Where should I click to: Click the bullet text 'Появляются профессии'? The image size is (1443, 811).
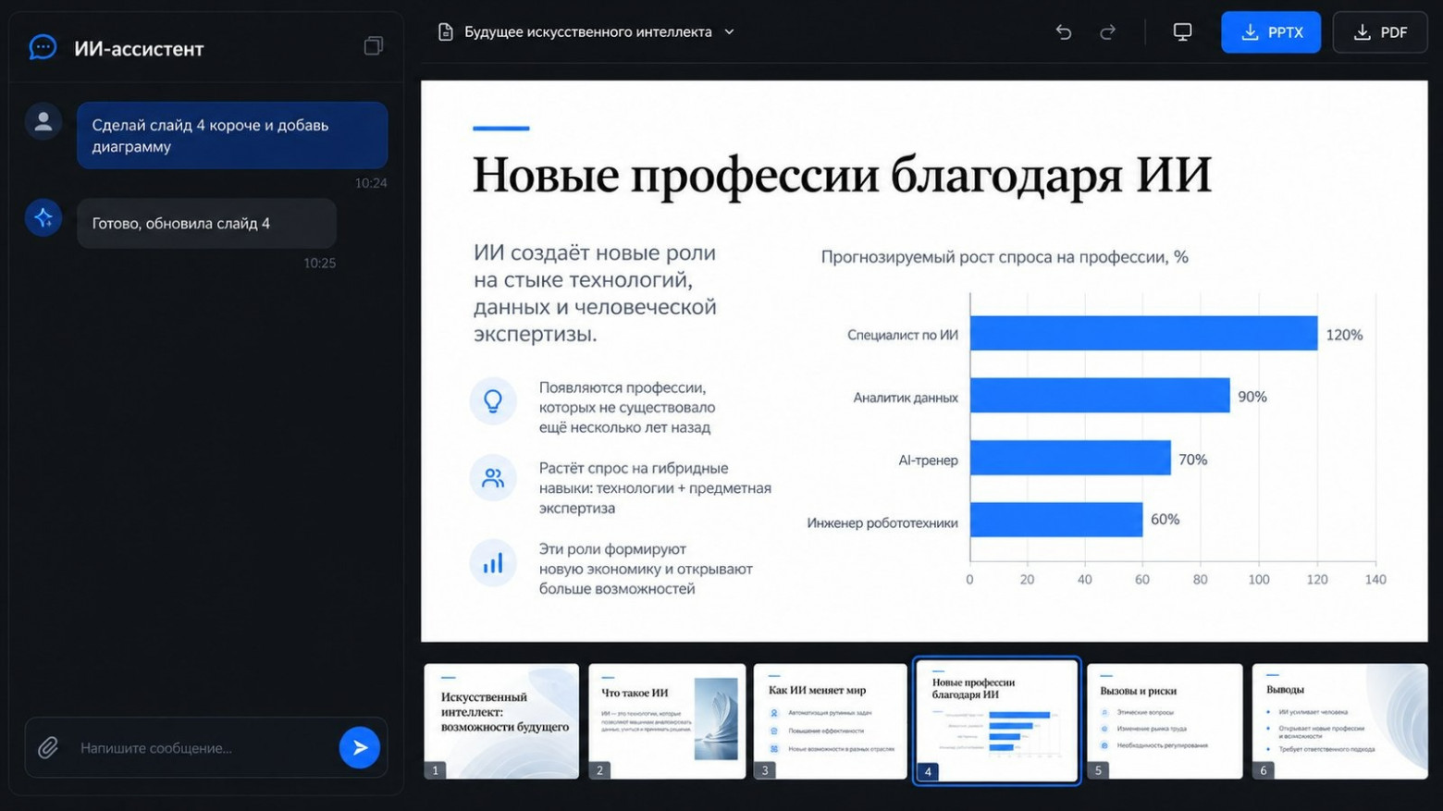click(x=627, y=408)
